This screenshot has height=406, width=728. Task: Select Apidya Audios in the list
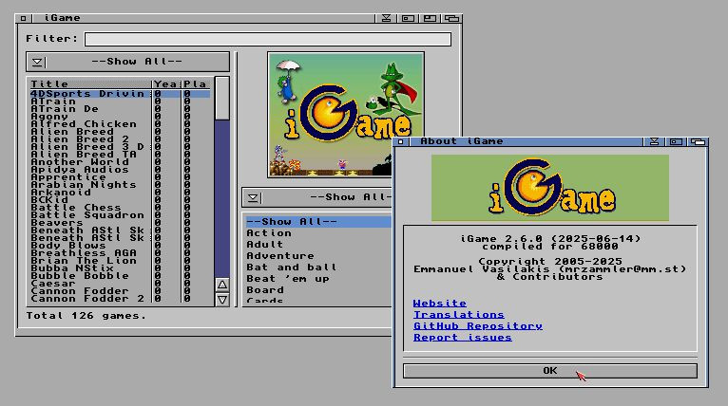click(120, 170)
